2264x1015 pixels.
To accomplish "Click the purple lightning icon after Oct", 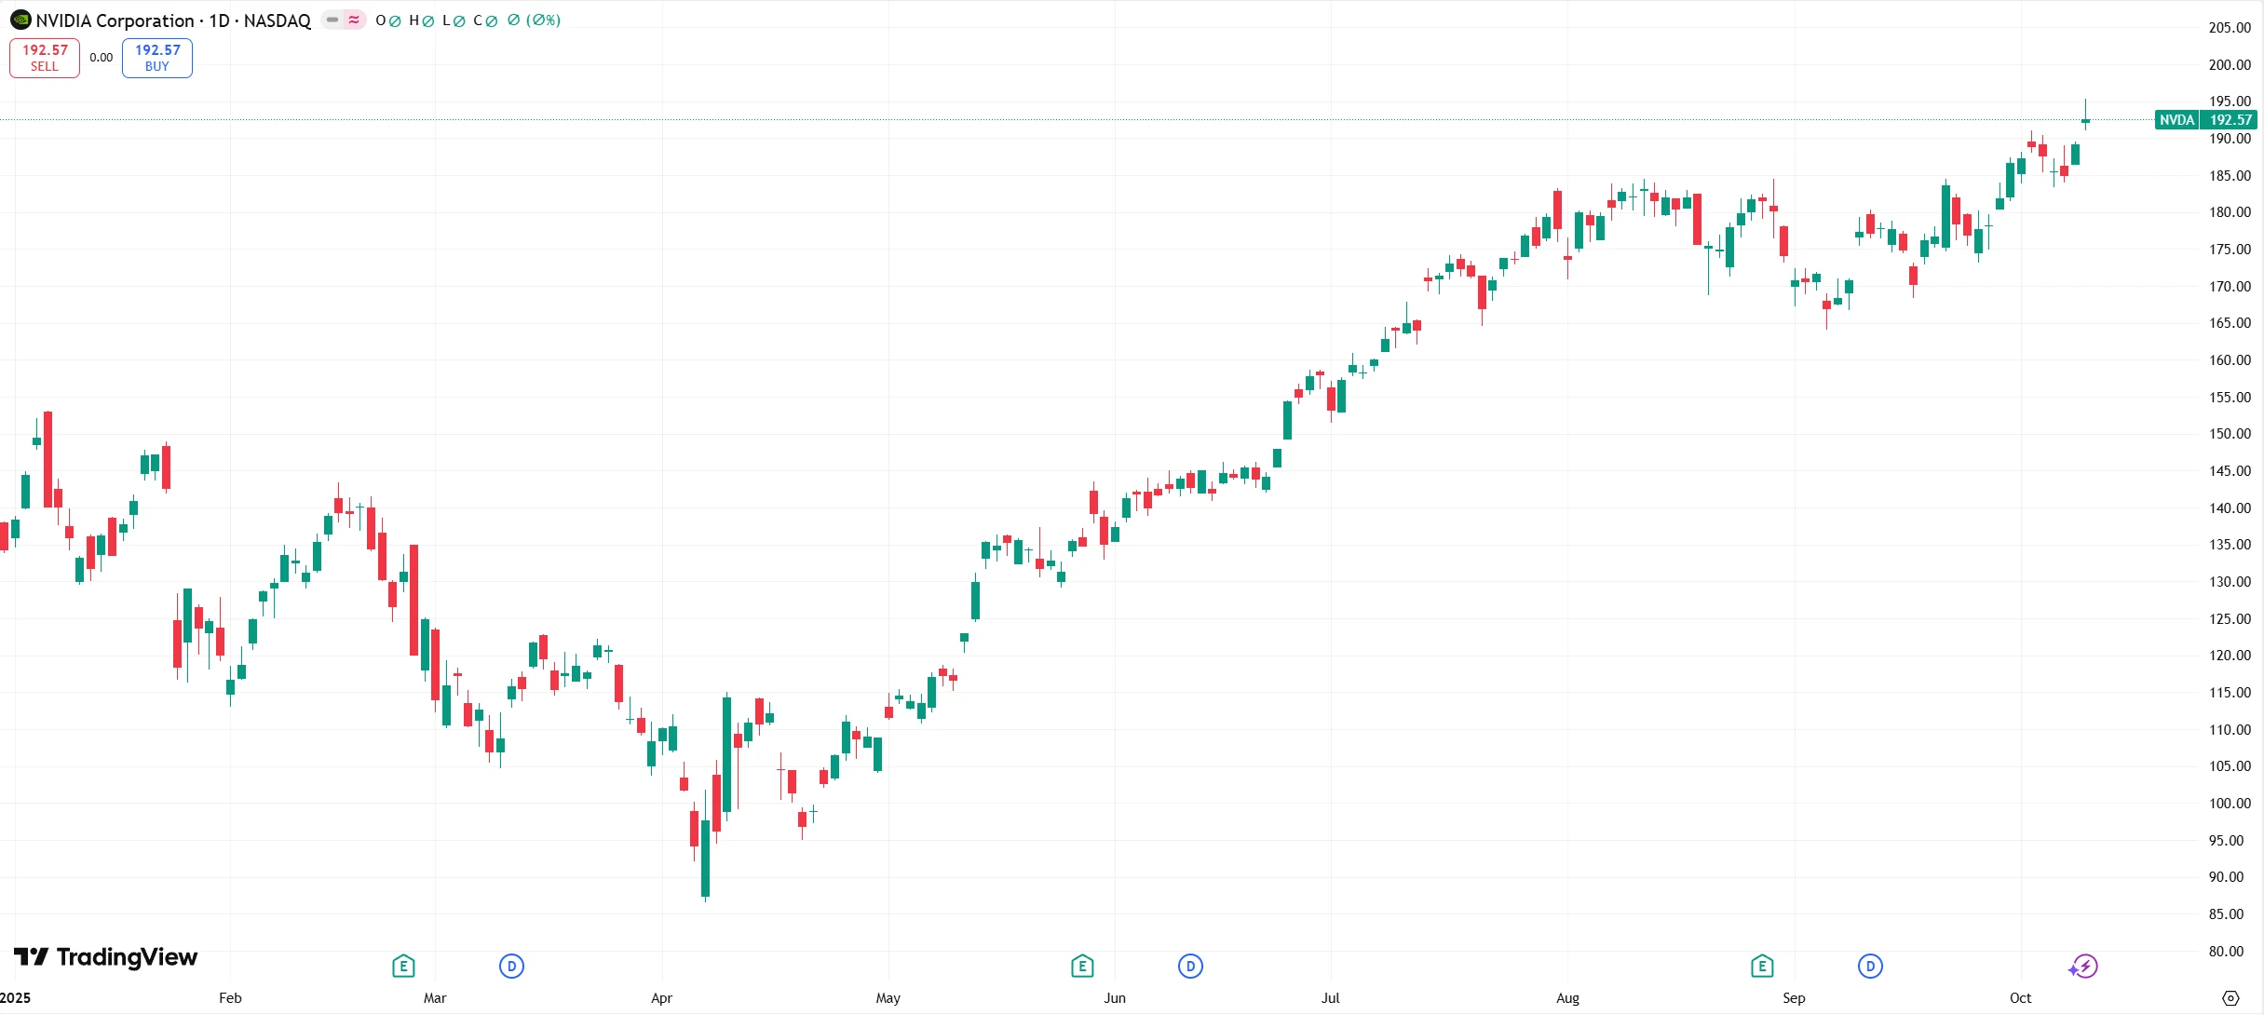I will coord(2083,967).
